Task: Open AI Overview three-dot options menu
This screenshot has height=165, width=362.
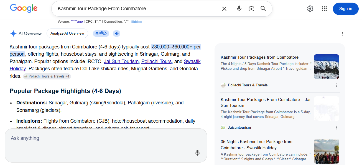Action: pos(342,34)
